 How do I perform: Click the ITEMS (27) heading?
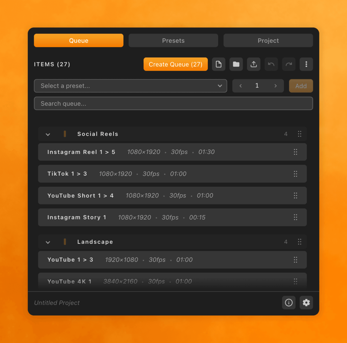pos(52,64)
